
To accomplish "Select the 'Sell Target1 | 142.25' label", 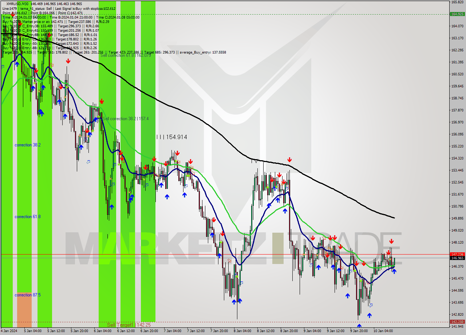I will tap(129, 325).
